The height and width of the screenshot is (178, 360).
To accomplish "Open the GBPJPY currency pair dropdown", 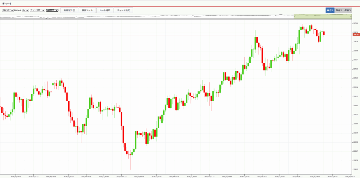I will (8, 11).
